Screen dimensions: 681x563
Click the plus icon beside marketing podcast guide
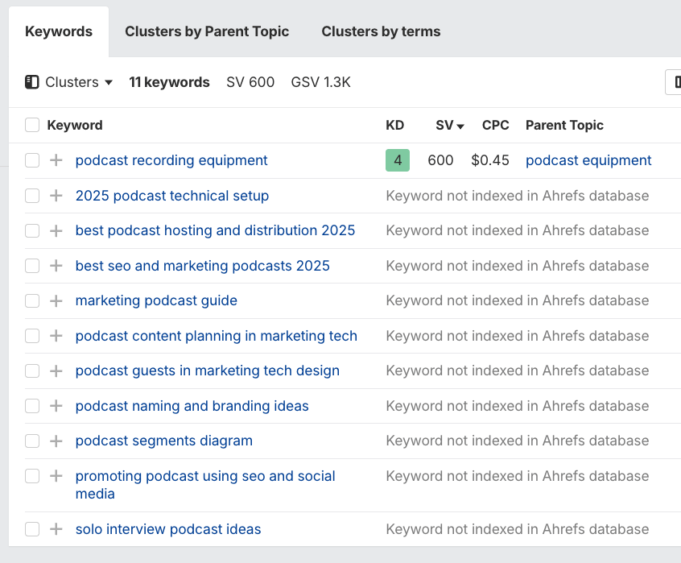coord(56,300)
